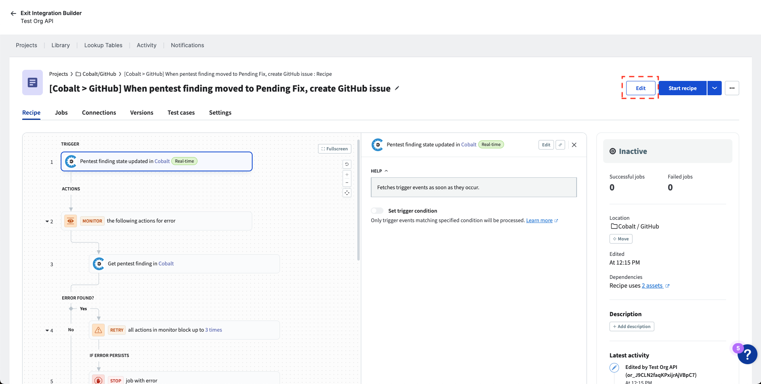Click the 3 times link in Retry step
Screen dimensions: 761x384
tap(213, 330)
